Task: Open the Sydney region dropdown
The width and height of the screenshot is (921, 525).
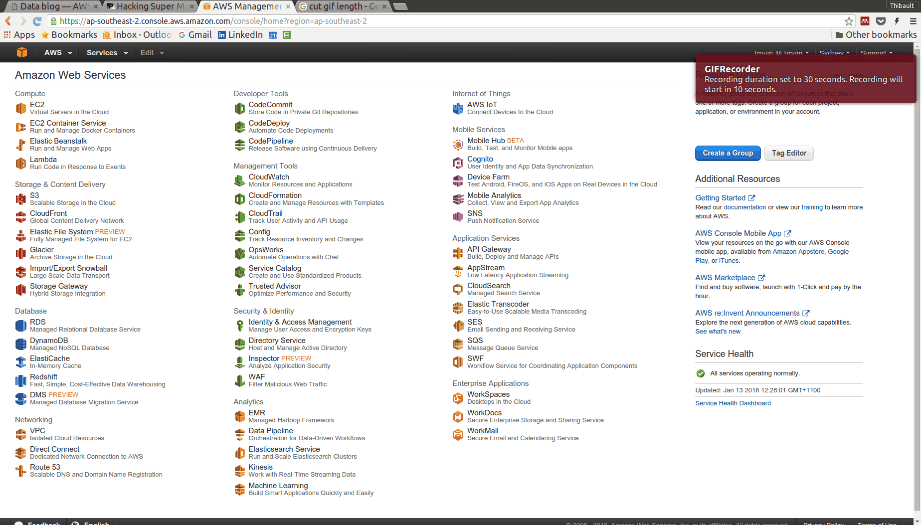Action: (x=835, y=53)
